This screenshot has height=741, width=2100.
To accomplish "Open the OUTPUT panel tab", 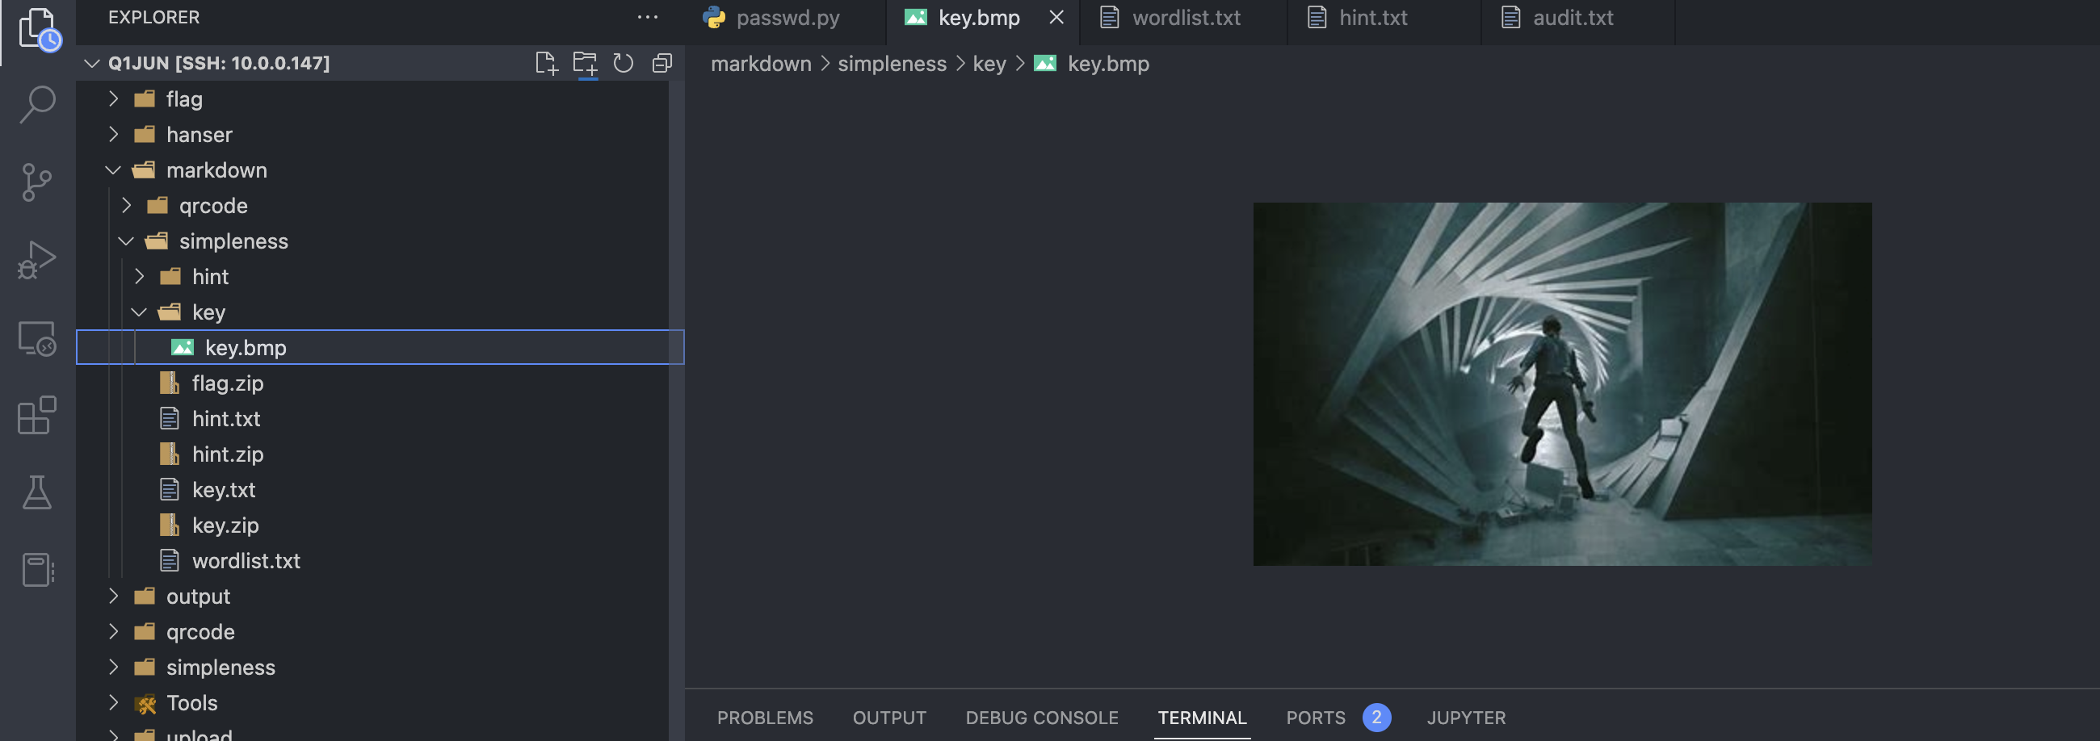I will click(x=889, y=718).
